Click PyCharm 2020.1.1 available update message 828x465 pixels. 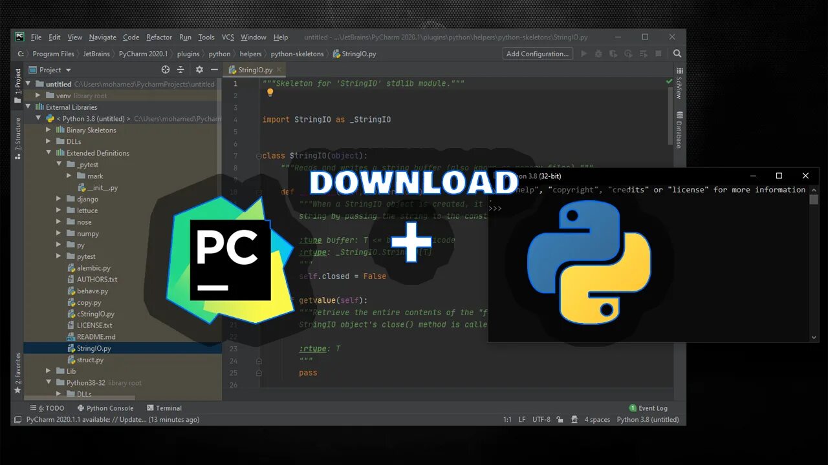(113, 420)
